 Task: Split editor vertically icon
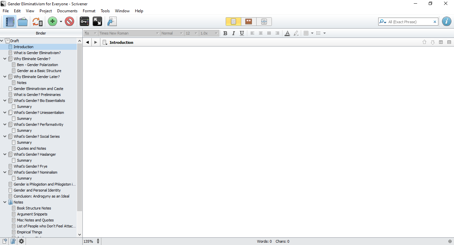pos(441,42)
